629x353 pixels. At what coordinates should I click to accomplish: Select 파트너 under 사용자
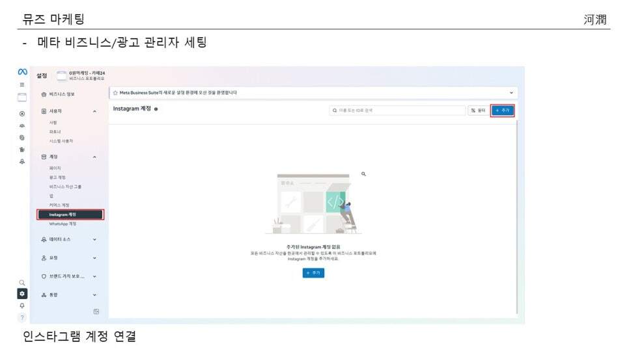[55, 131]
